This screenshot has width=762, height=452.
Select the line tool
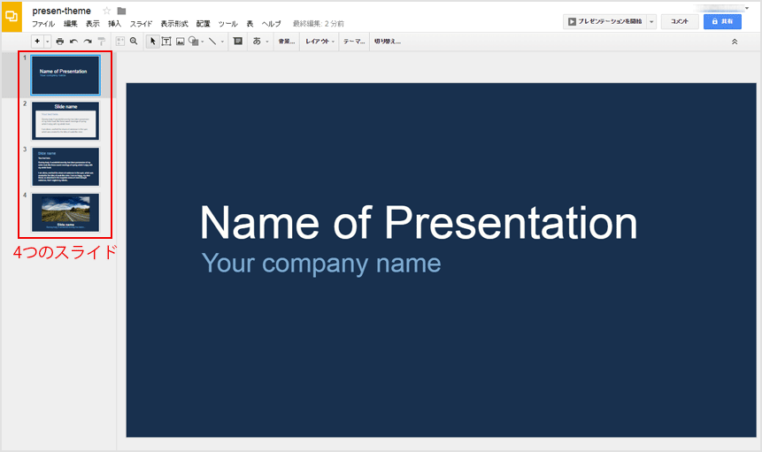213,42
